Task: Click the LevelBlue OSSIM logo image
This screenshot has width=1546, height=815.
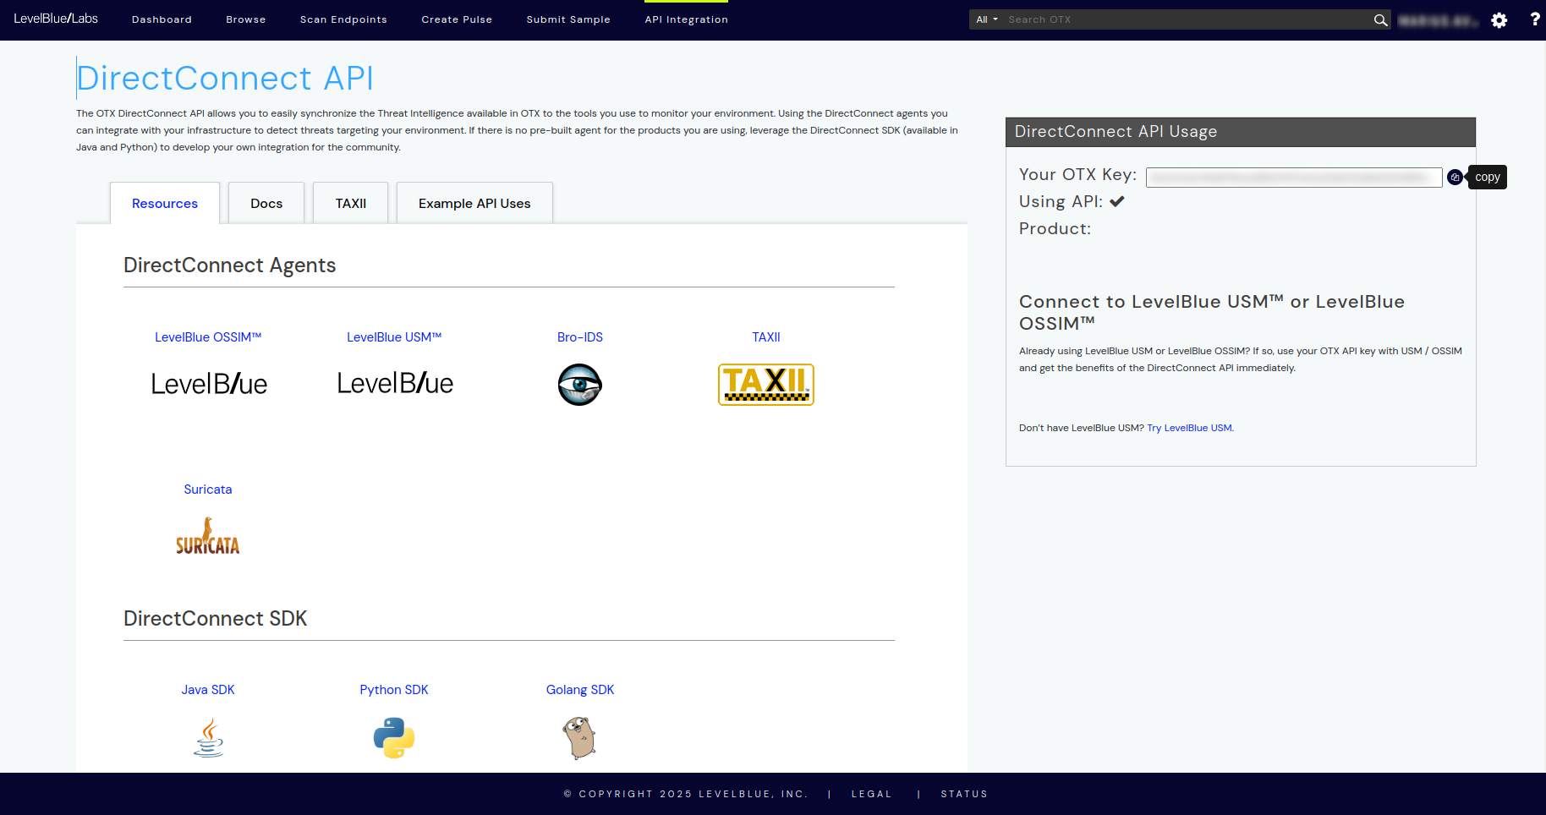Action: 209,384
